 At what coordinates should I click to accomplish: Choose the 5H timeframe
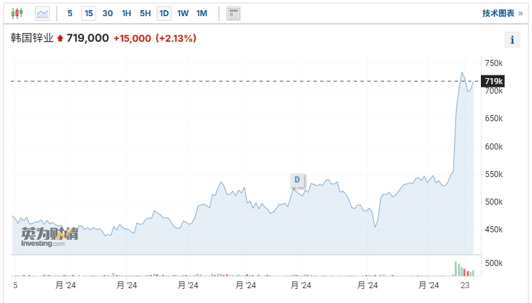pos(145,13)
